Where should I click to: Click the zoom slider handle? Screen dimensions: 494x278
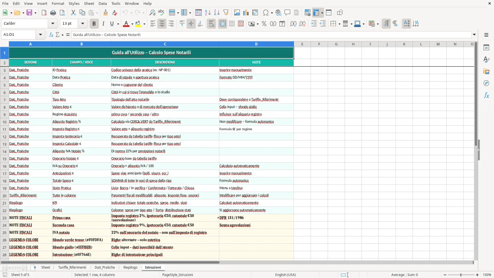[461, 275]
